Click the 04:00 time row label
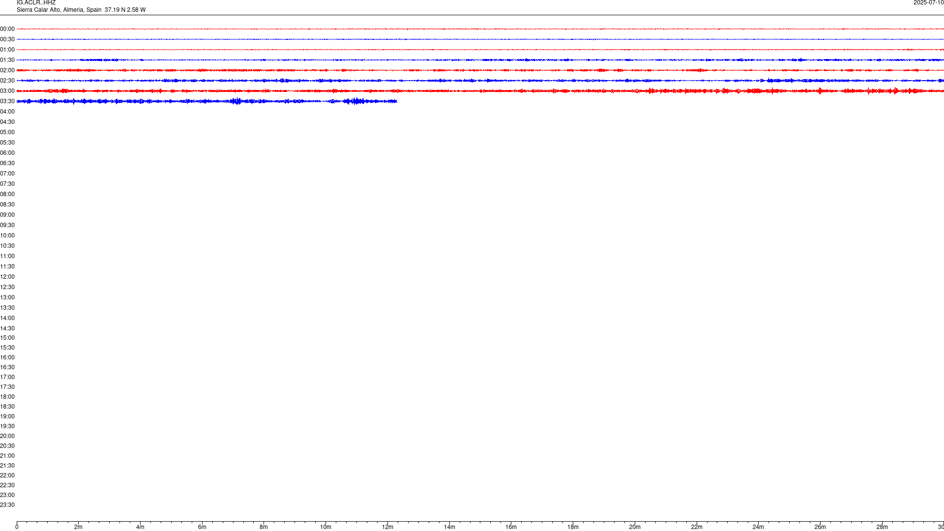The image size is (944, 531). click(x=7, y=112)
